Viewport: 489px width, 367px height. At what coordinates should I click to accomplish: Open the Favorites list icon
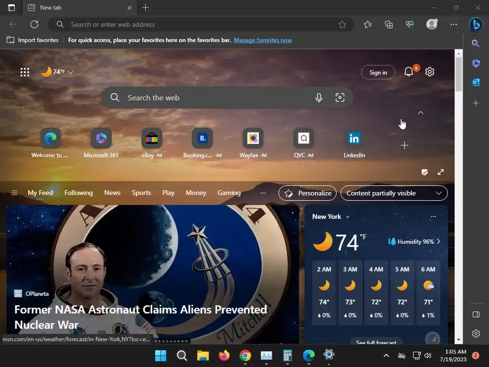[x=368, y=24]
